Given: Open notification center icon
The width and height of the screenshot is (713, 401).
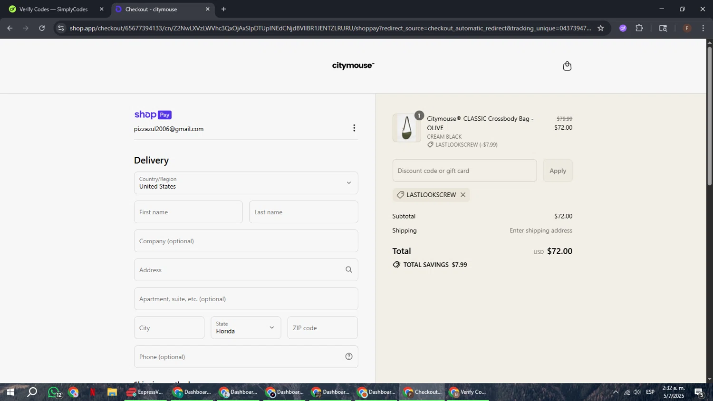Looking at the screenshot, I should tap(699, 392).
